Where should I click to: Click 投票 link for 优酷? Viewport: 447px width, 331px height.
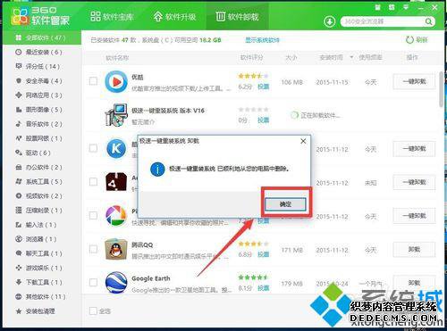coord(264,87)
